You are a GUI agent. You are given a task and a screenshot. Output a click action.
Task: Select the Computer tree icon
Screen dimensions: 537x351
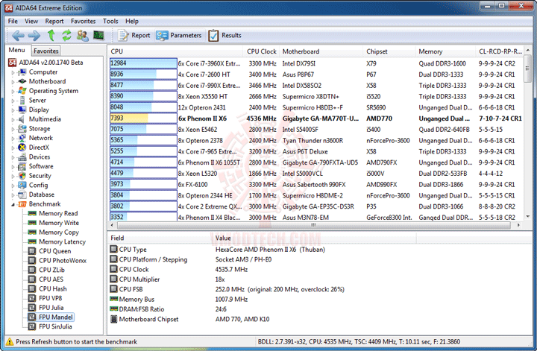(22, 72)
